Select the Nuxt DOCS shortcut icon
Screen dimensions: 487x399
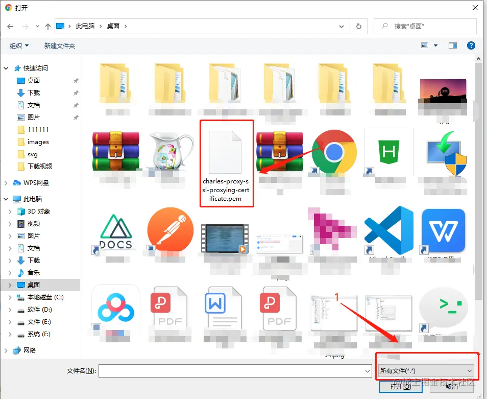116,232
